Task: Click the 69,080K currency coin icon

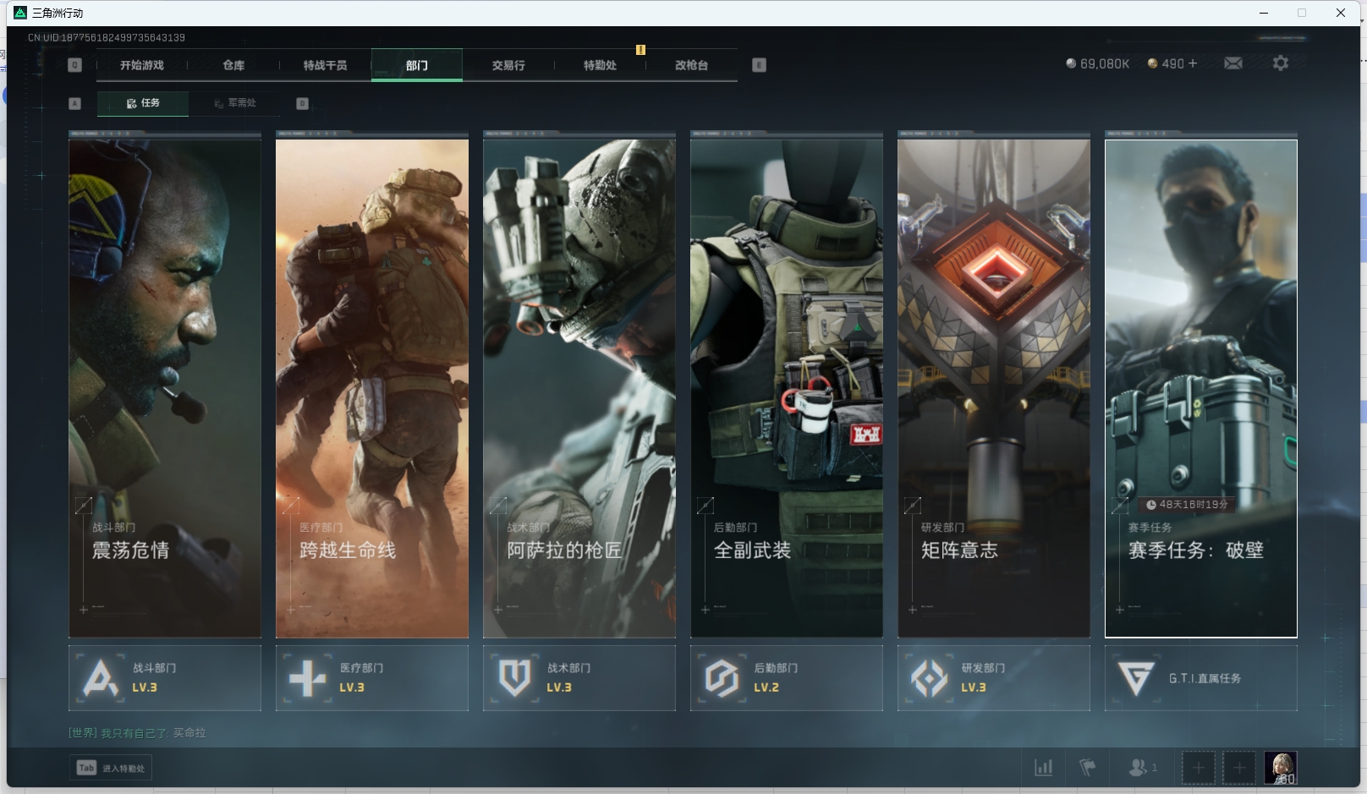Action: tap(1071, 63)
